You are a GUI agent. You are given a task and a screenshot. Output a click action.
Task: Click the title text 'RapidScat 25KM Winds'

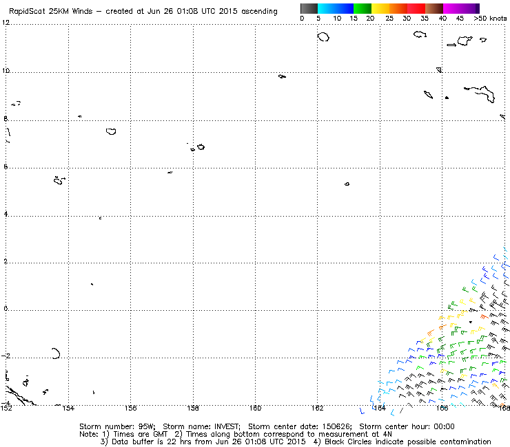51,12
